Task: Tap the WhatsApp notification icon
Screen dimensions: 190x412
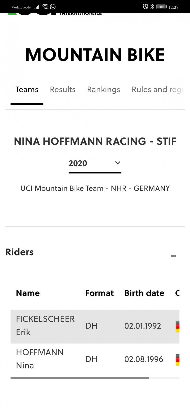Action: 53,7
